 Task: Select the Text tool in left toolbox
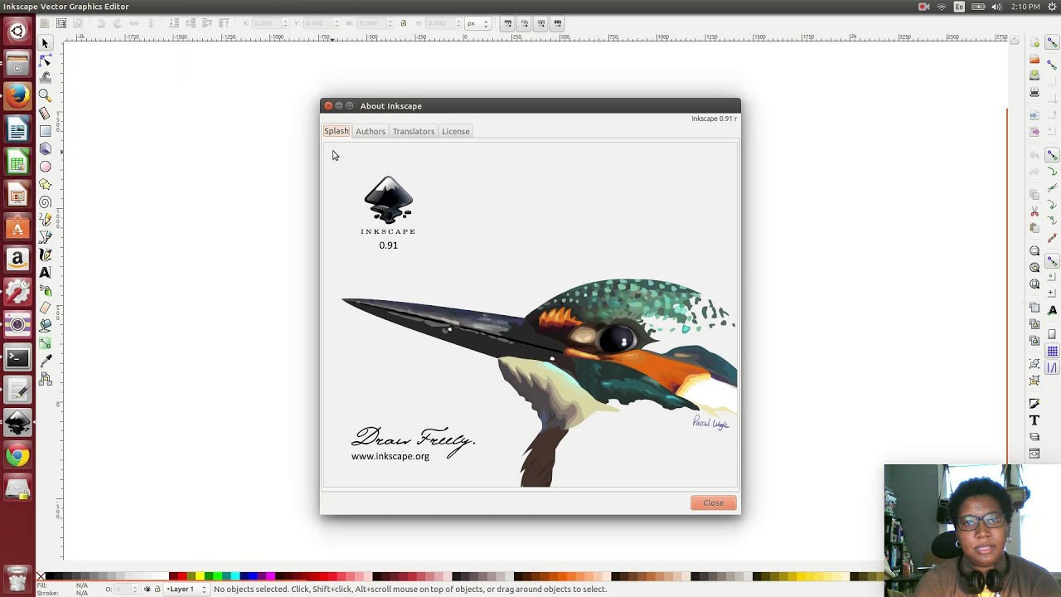tap(46, 273)
